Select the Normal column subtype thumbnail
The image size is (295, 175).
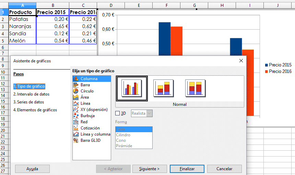(132, 88)
